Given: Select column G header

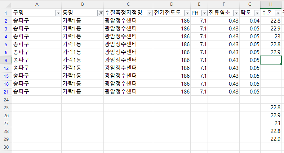Looking at the screenshot, I should click(250, 5).
